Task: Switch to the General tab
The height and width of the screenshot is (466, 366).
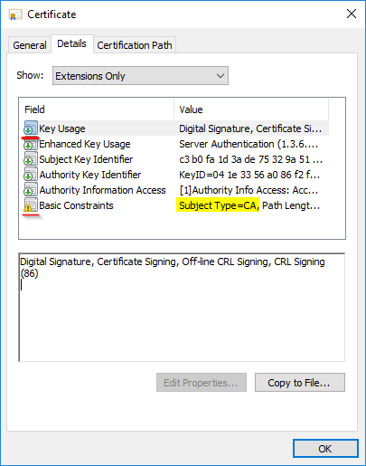Action: (30, 45)
